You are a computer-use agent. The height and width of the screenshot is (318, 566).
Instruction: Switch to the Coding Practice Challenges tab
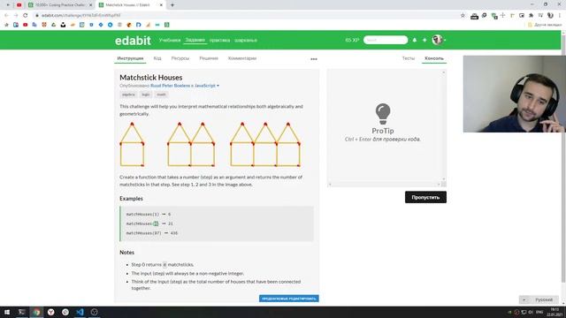click(x=59, y=5)
